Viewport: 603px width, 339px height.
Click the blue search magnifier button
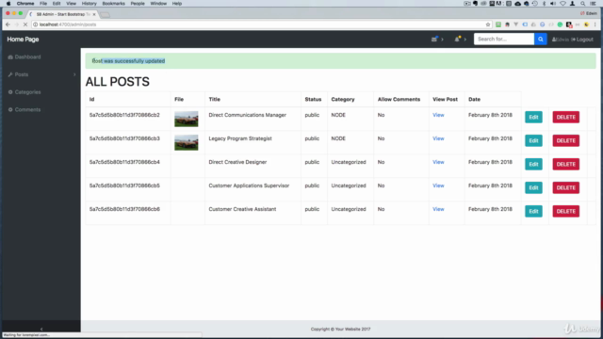540,39
